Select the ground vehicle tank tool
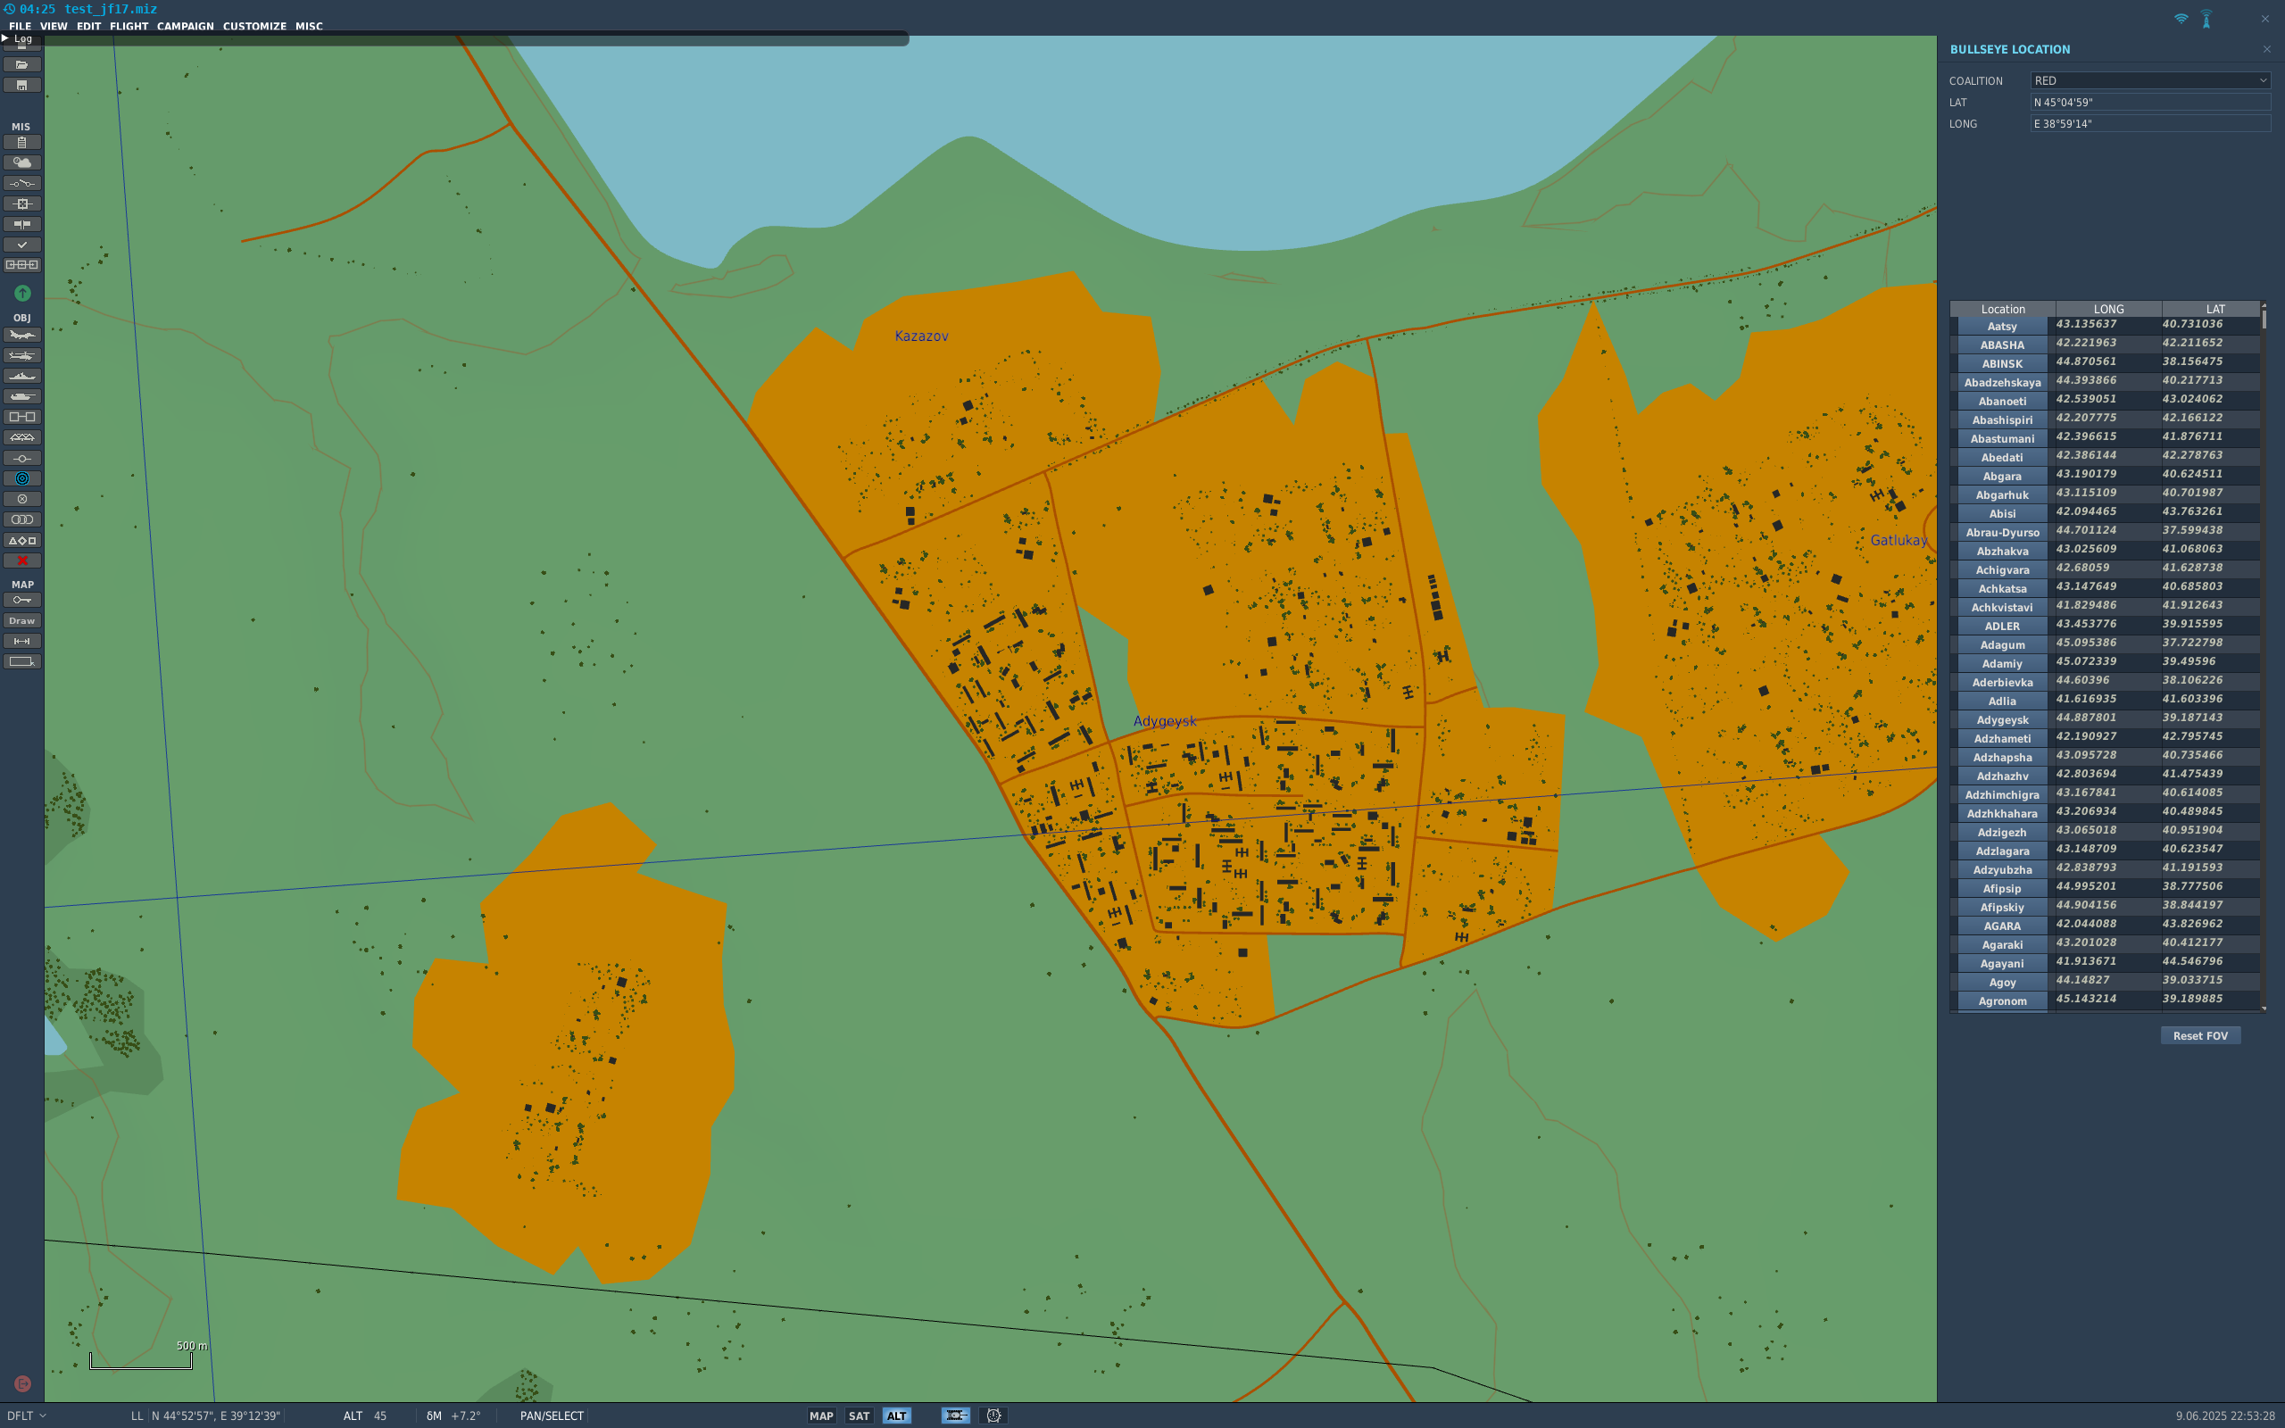This screenshot has height=1428, width=2285. click(21, 396)
